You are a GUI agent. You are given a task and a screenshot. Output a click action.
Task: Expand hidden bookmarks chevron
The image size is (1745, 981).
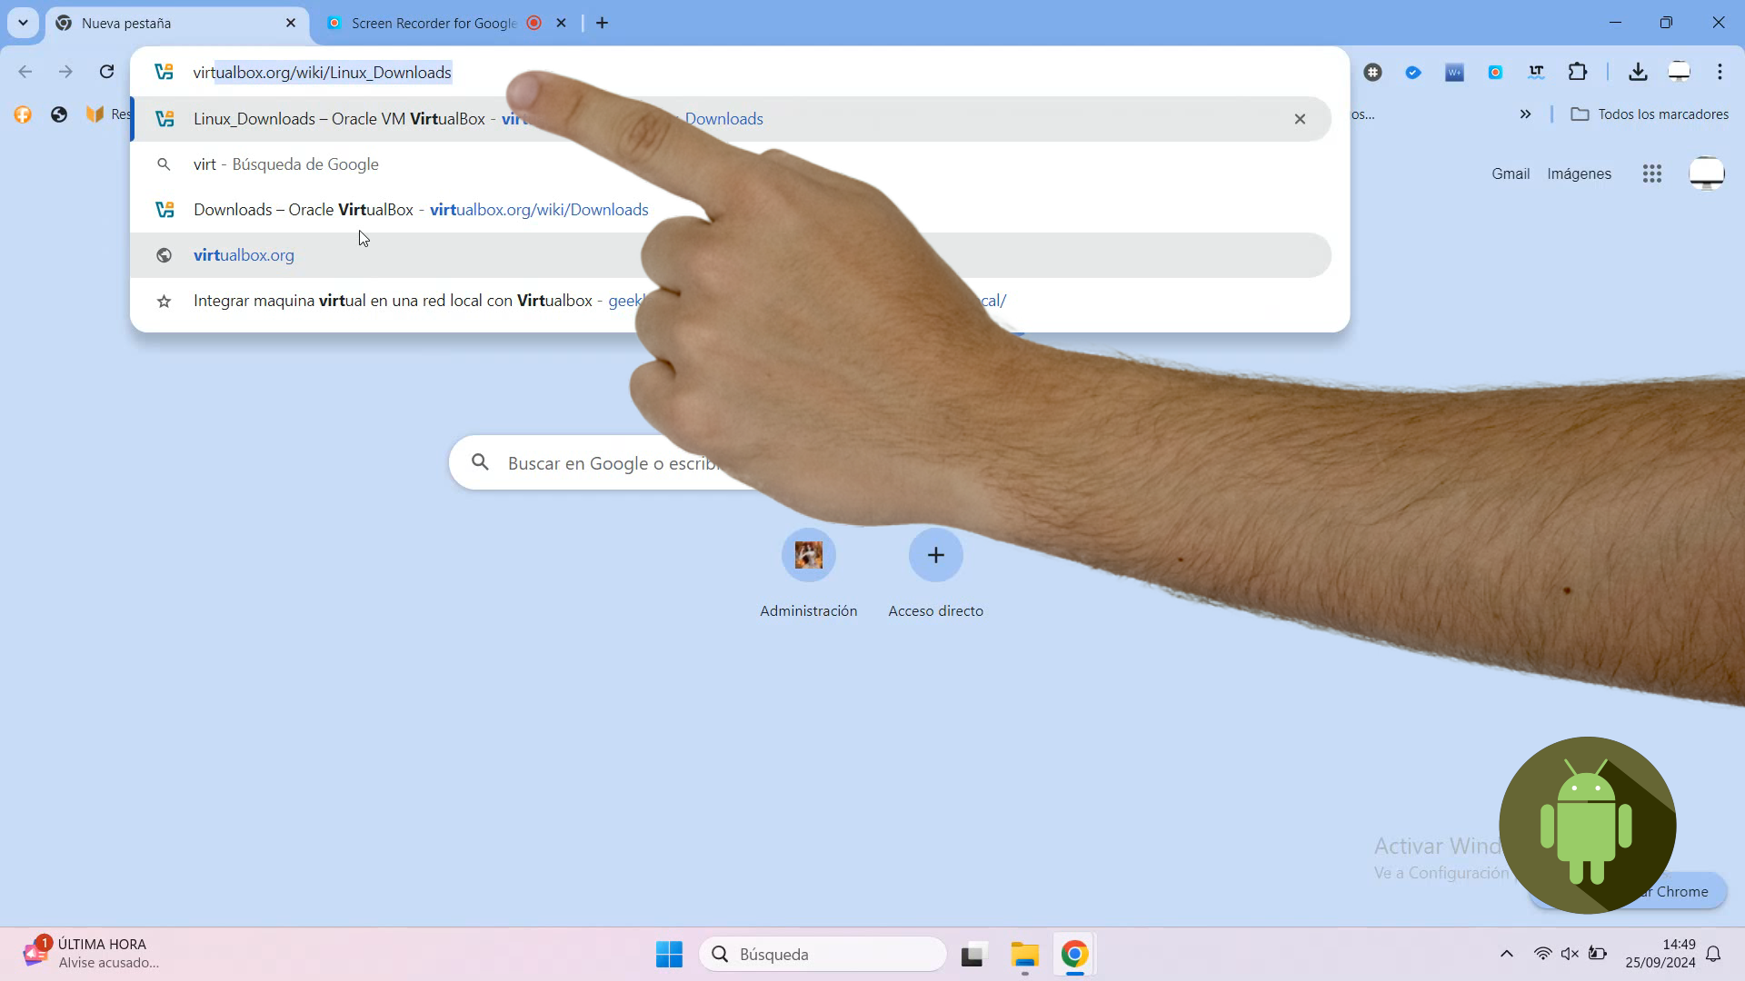point(1525,114)
